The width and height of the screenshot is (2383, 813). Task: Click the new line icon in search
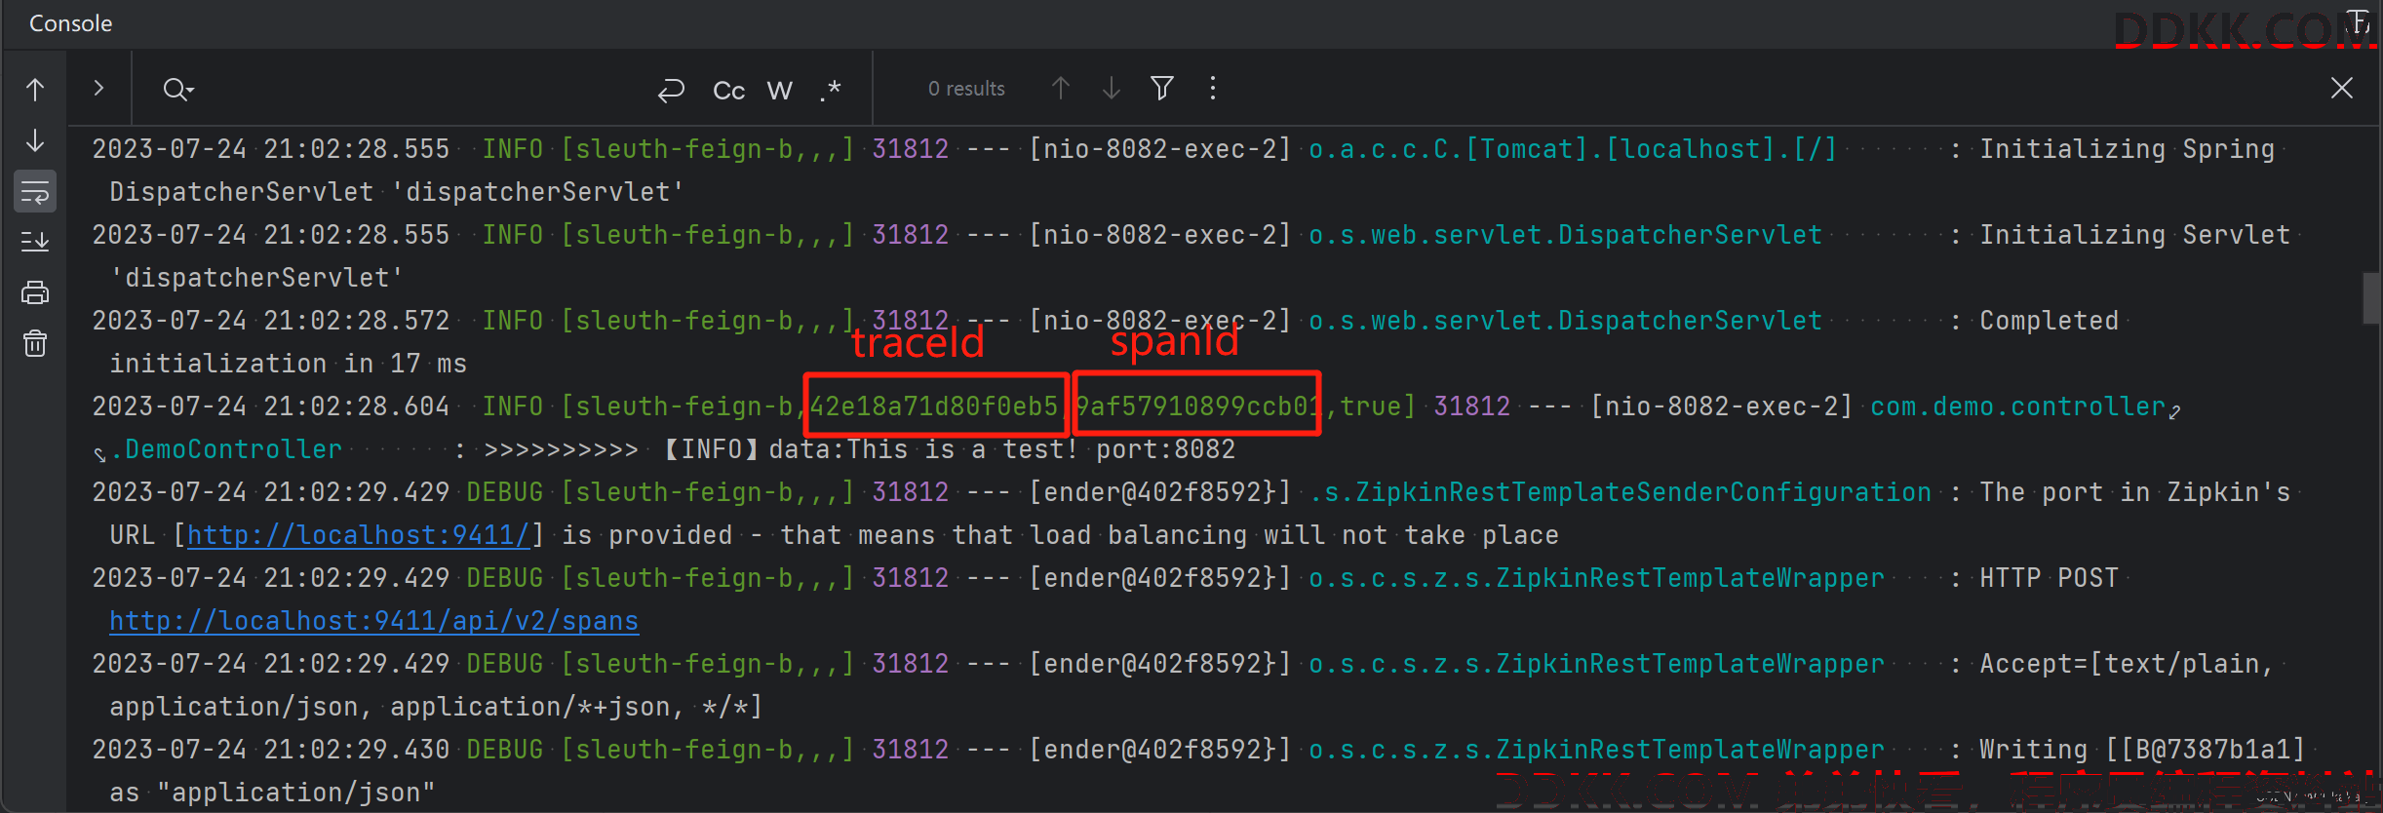[672, 90]
